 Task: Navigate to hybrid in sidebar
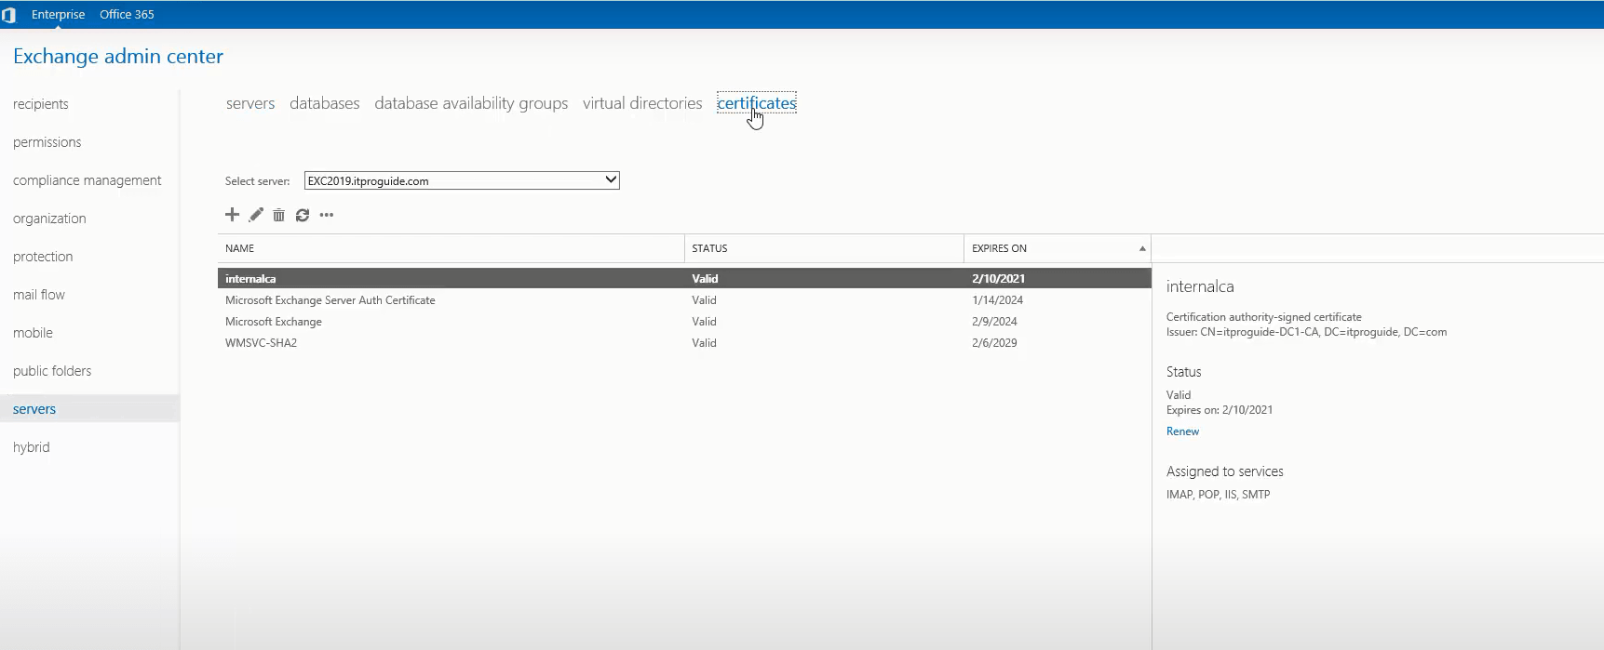click(x=32, y=447)
